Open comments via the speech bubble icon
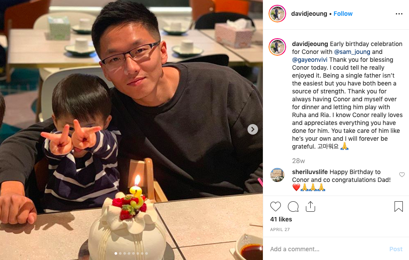This screenshot has width=409, height=260. point(293,207)
